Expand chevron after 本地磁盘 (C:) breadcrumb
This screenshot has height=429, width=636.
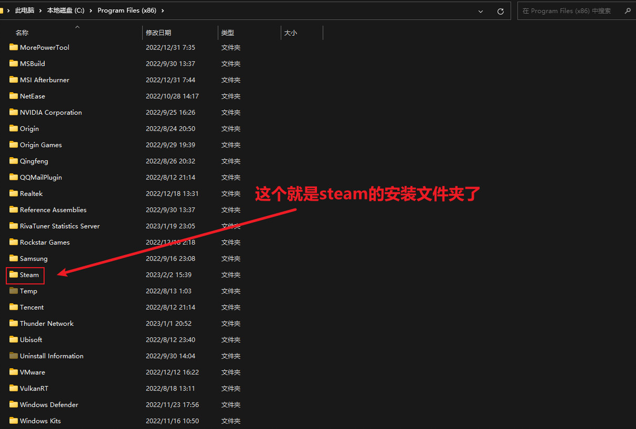[91, 11]
